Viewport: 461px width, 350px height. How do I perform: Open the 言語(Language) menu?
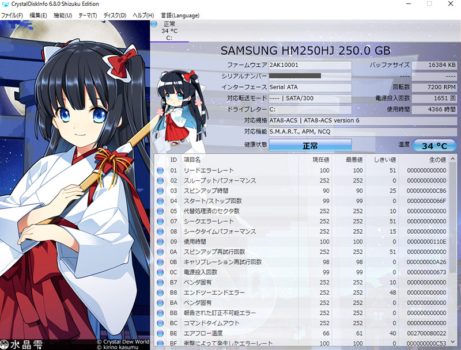[x=180, y=16]
